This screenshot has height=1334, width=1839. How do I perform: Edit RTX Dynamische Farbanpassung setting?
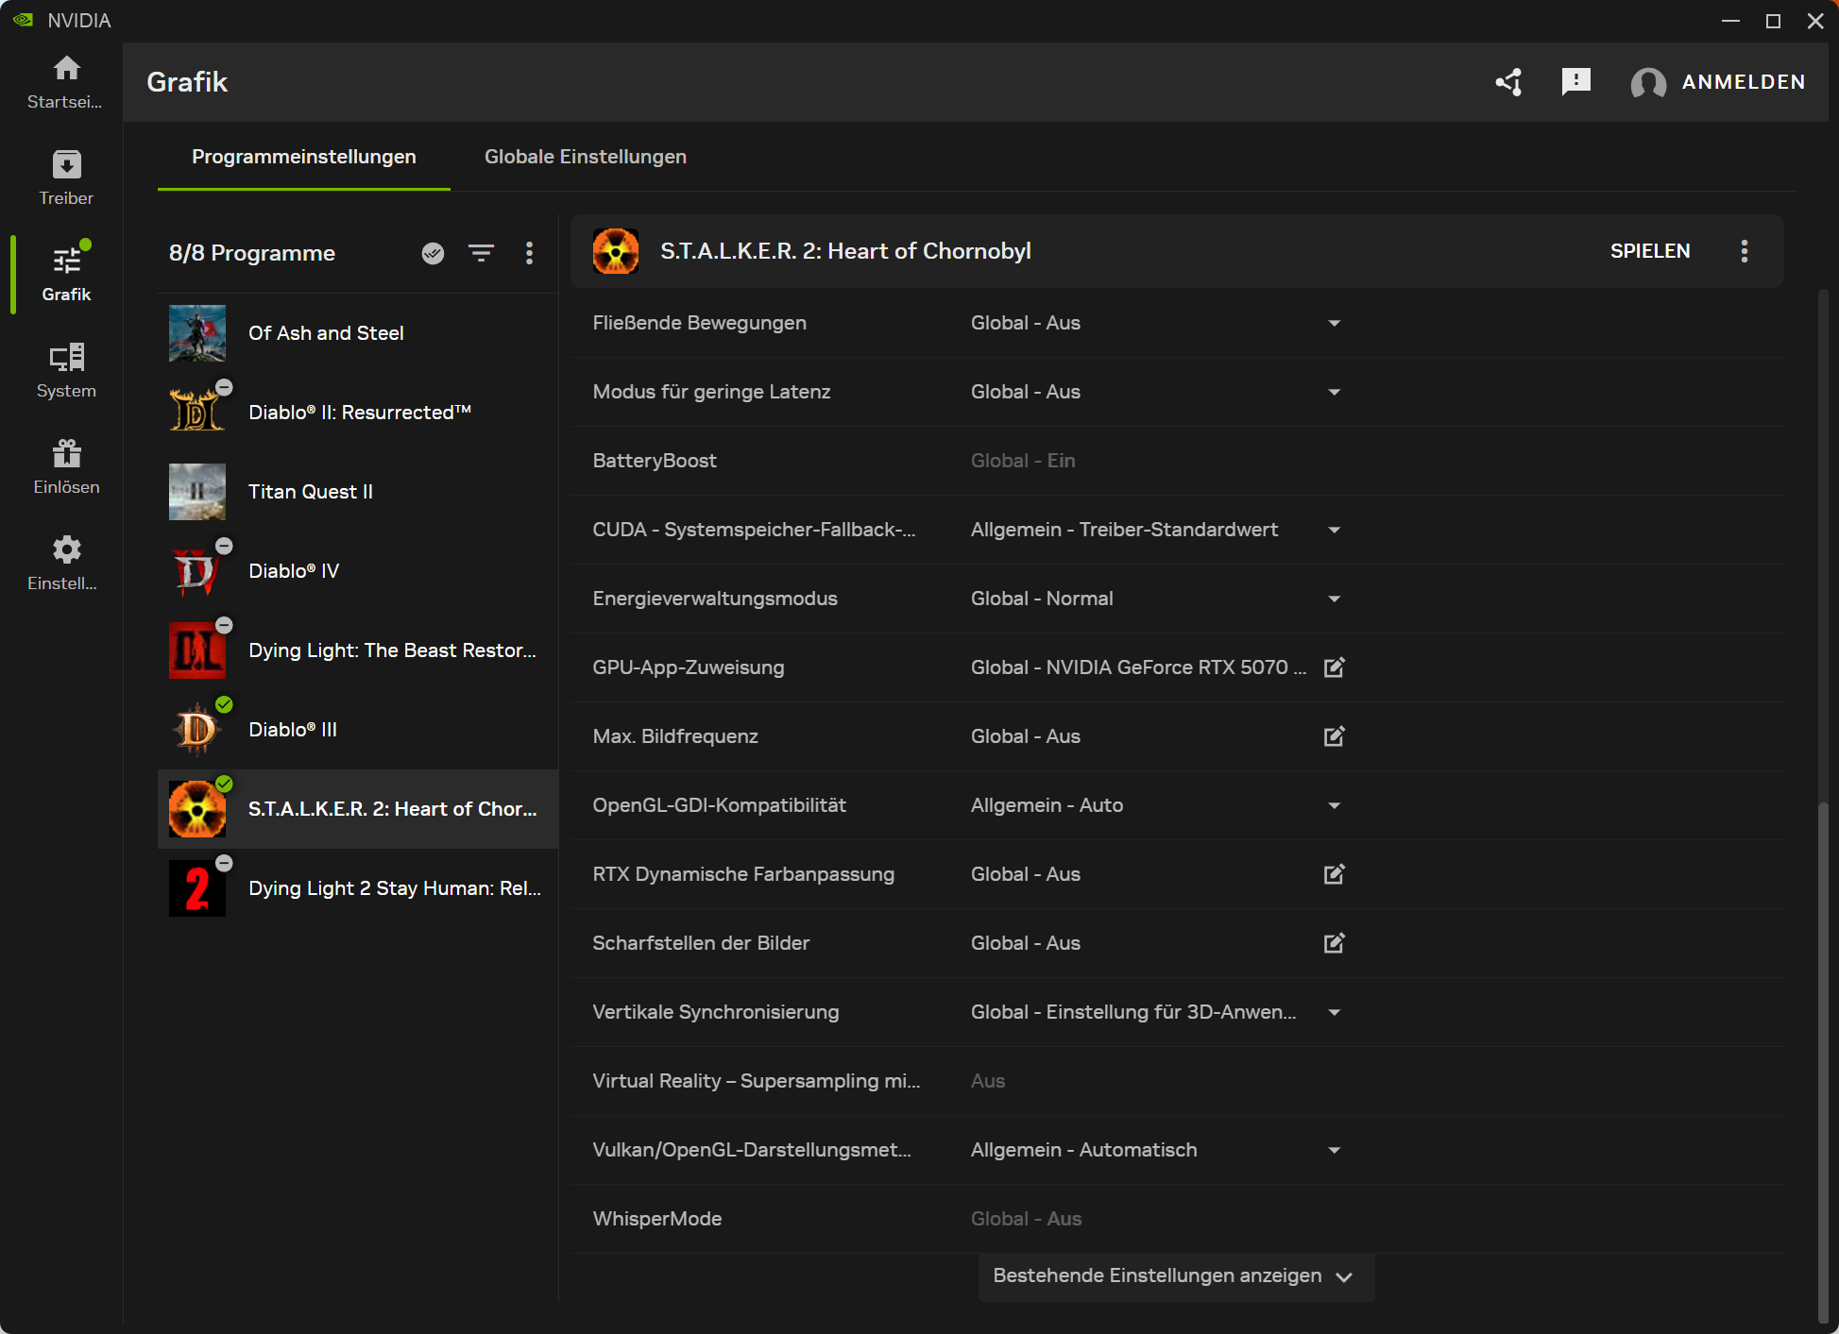pos(1334,874)
